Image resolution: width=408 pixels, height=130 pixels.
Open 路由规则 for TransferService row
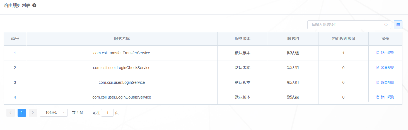385,53
